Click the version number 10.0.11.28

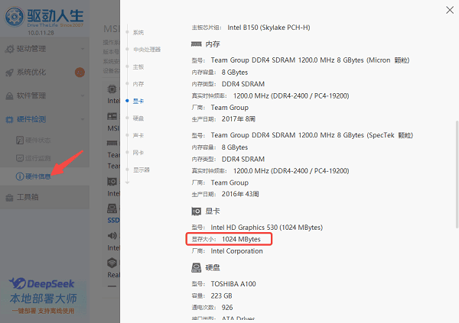(41, 33)
